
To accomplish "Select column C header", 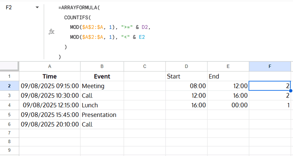I will [x=145, y=66].
